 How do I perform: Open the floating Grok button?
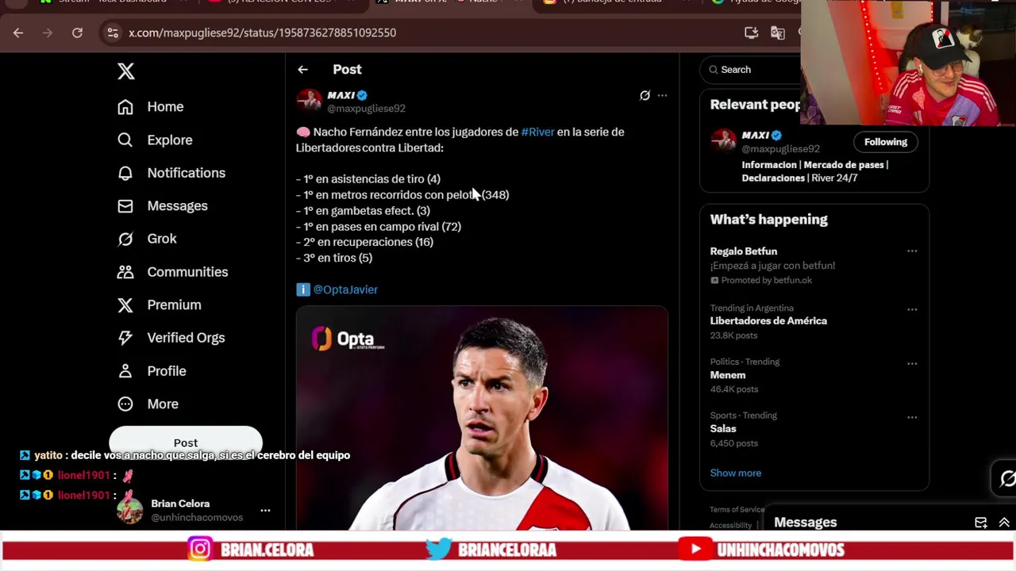pyautogui.click(x=1006, y=479)
